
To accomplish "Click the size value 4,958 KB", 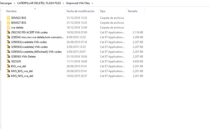I will 138,61.
